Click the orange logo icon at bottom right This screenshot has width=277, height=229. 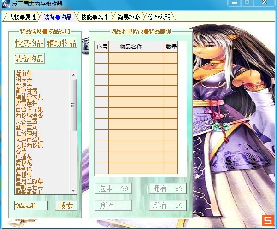pos(267,220)
